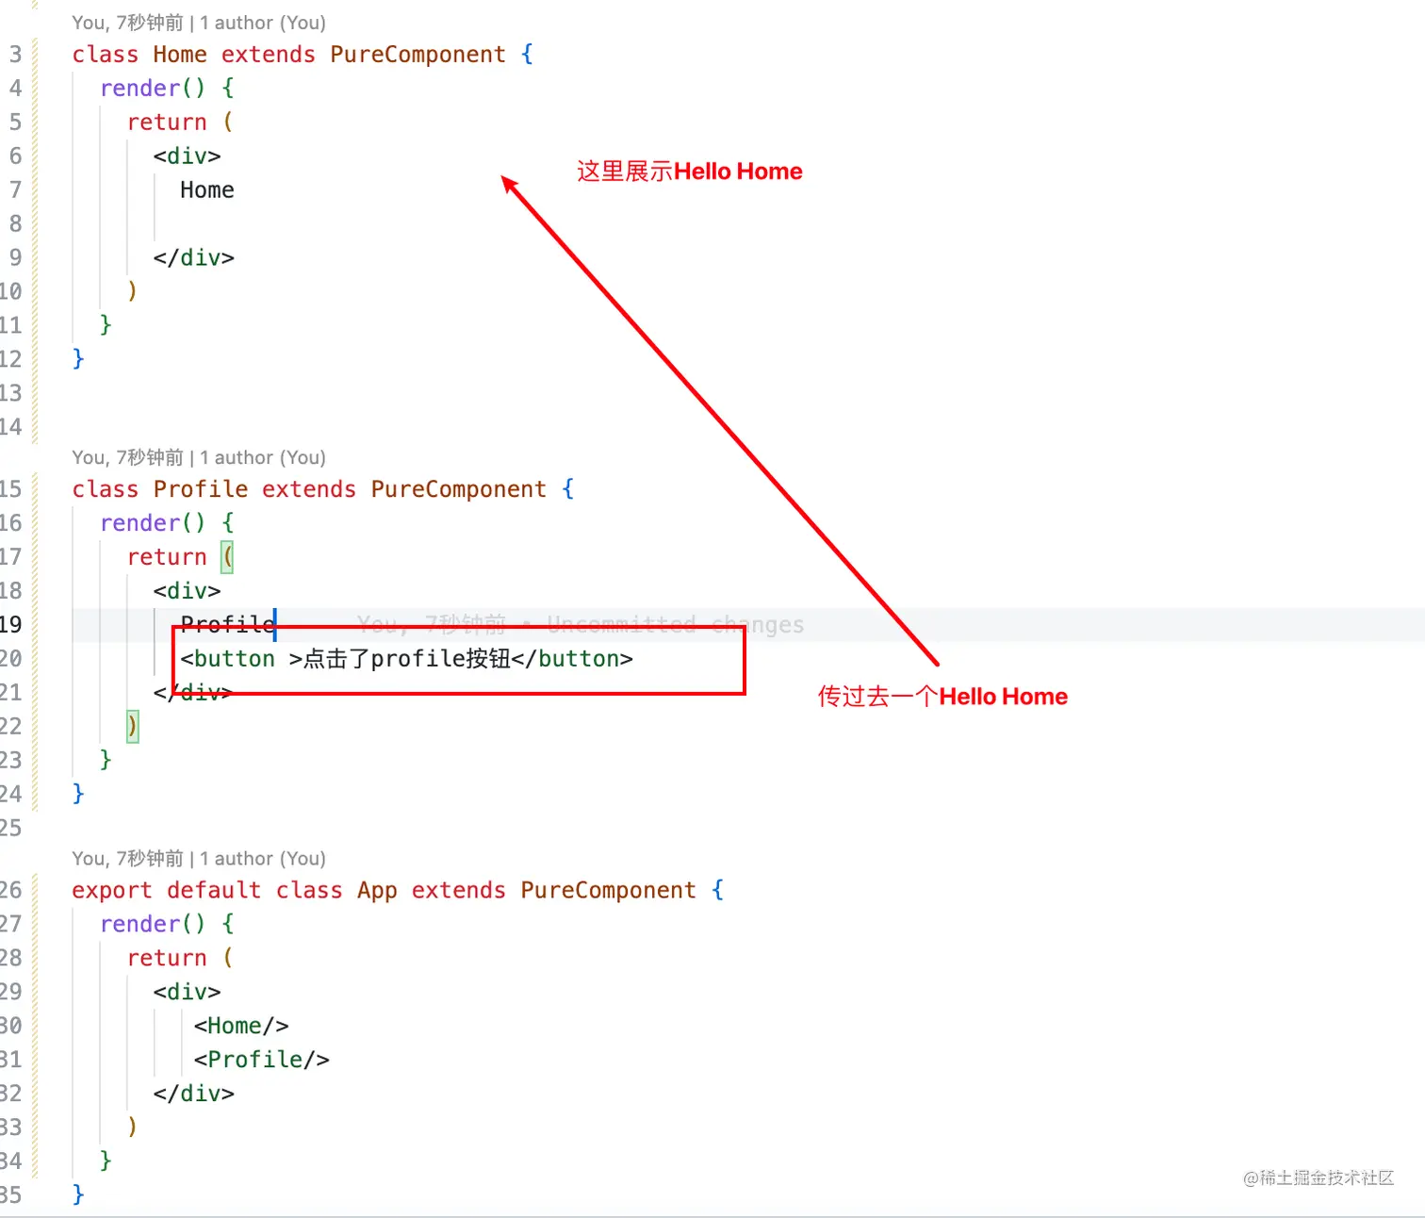
Task: Click the closing brace on line 12
Action: (78, 359)
